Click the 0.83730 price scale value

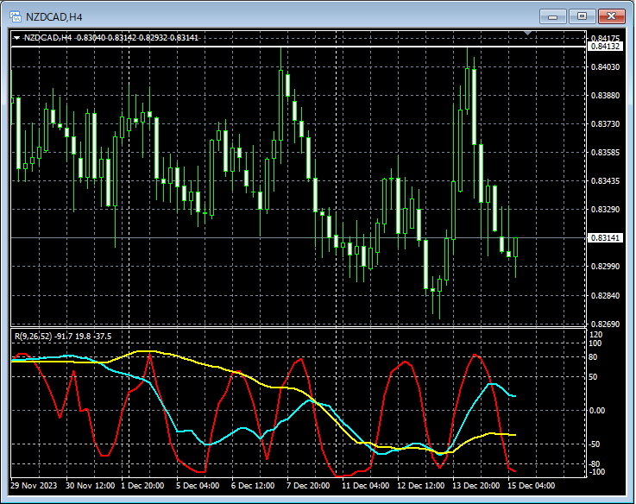click(605, 123)
